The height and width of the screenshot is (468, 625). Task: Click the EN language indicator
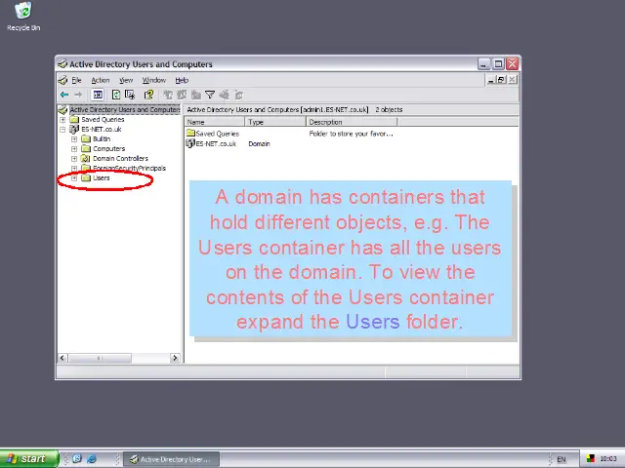[562, 459]
